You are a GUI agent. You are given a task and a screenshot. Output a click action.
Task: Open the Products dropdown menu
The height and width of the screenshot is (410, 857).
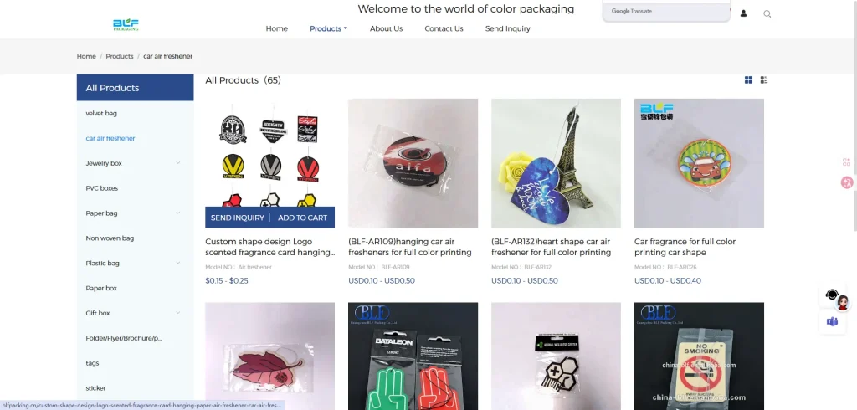328,28
